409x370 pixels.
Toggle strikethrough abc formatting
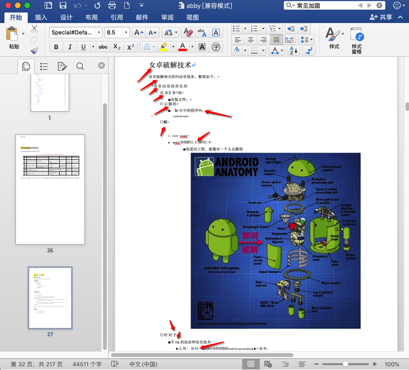click(103, 47)
